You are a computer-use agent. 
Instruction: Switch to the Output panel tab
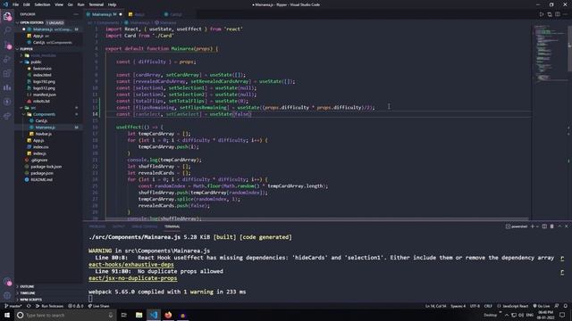coord(118,226)
